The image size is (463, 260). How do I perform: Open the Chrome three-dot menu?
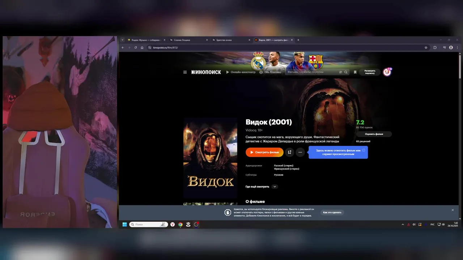click(x=457, y=48)
